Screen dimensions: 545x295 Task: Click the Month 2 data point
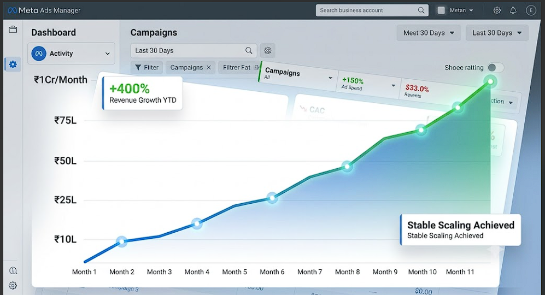click(x=122, y=241)
